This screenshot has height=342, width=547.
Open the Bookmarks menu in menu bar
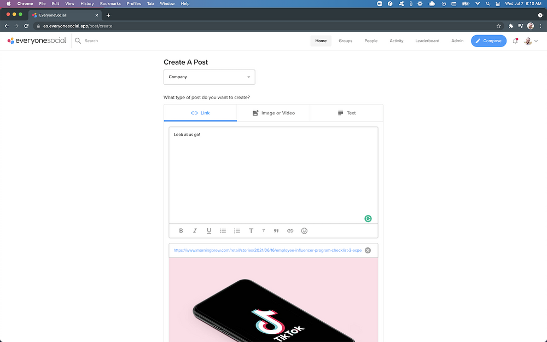tap(110, 3)
